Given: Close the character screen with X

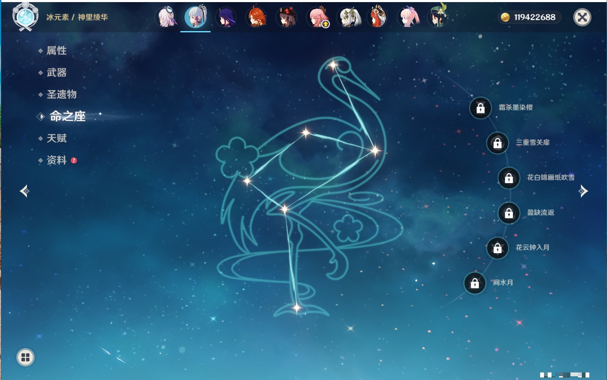Looking at the screenshot, I should point(582,17).
